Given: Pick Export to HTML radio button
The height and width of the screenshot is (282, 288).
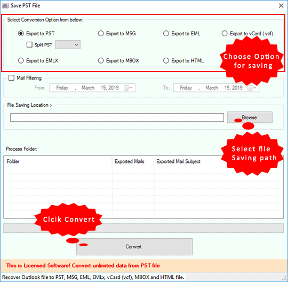Looking at the screenshot, I should 166,60.
